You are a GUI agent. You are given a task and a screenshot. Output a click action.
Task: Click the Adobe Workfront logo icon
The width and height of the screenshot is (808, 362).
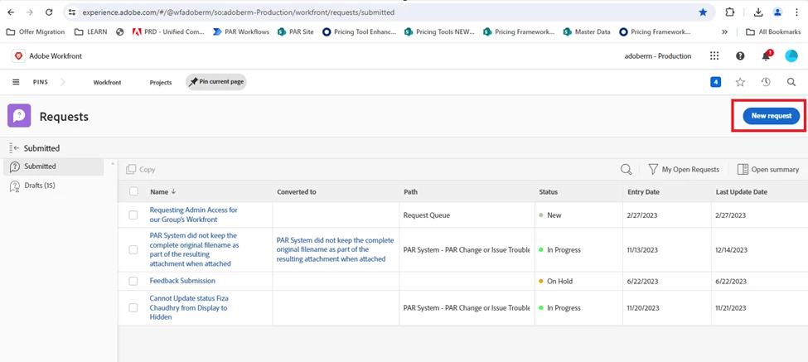click(x=18, y=56)
